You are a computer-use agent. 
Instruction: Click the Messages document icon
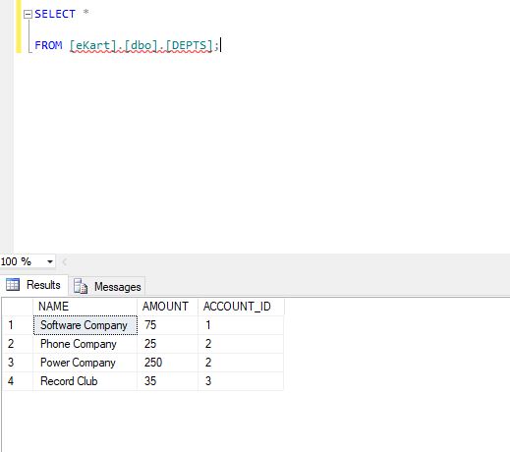81,286
